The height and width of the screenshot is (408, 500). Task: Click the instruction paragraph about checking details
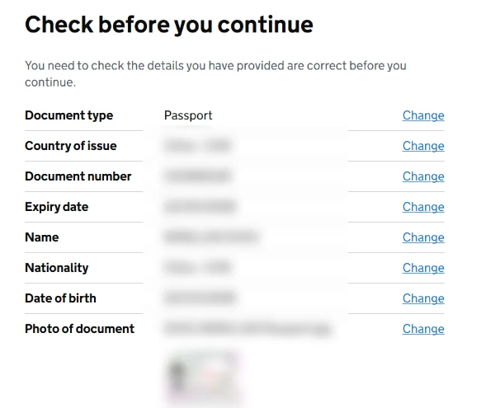pyautogui.click(x=215, y=73)
